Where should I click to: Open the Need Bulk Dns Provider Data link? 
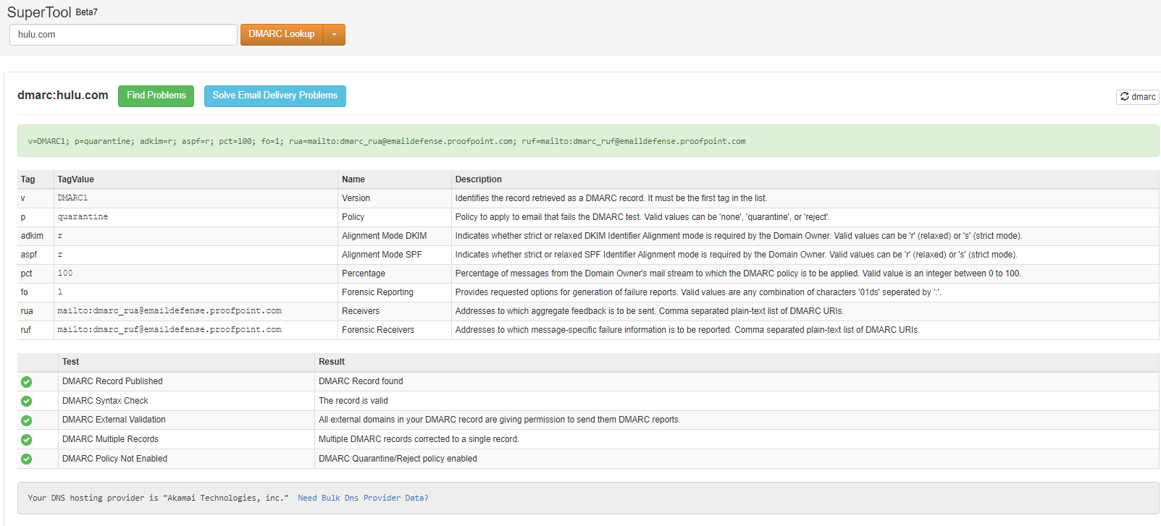point(363,498)
